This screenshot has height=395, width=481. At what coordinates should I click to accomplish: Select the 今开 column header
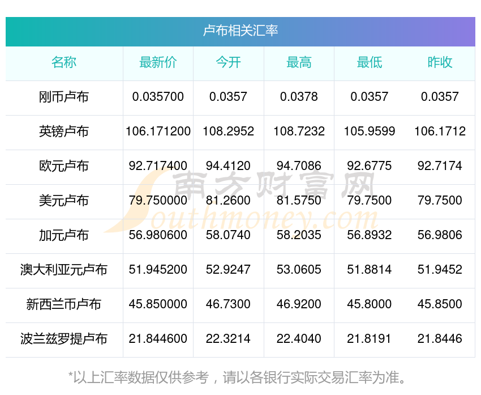pyautogui.click(x=228, y=62)
